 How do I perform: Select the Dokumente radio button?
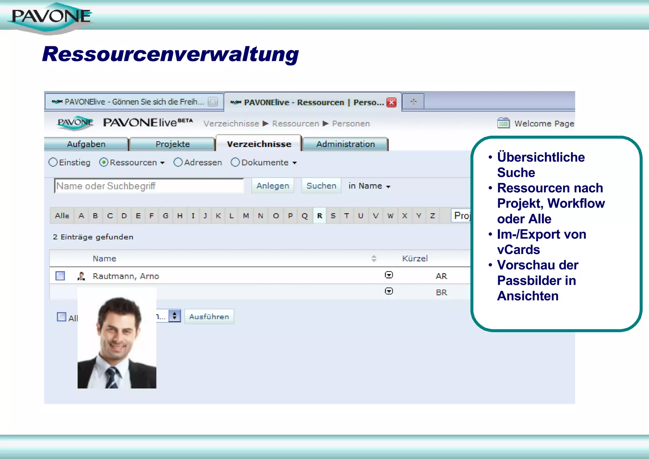[235, 162]
